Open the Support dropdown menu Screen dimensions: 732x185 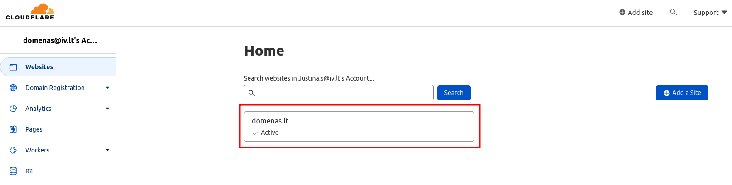(710, 13)
